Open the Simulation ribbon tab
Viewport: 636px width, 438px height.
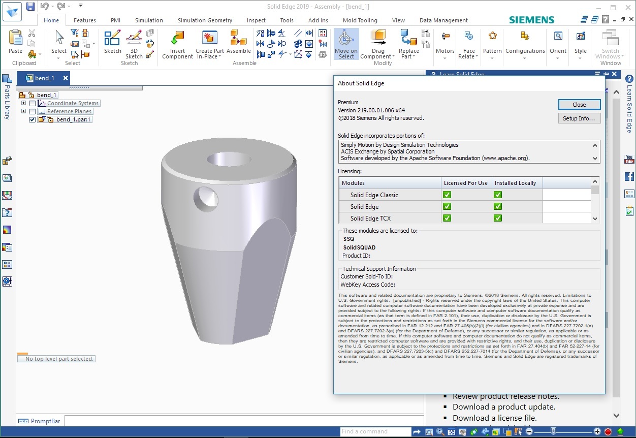[149, 20]
